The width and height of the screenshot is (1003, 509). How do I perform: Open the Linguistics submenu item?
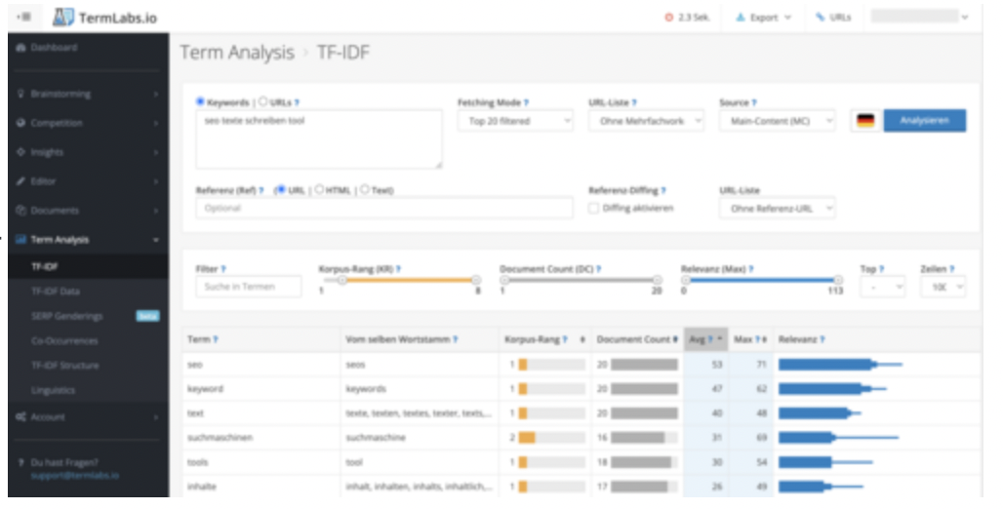click(53, 390)
